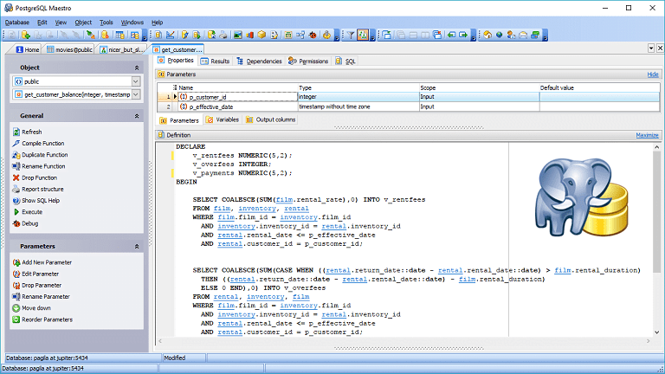
Task: Click Duplicate Function link
Action: 44,155
